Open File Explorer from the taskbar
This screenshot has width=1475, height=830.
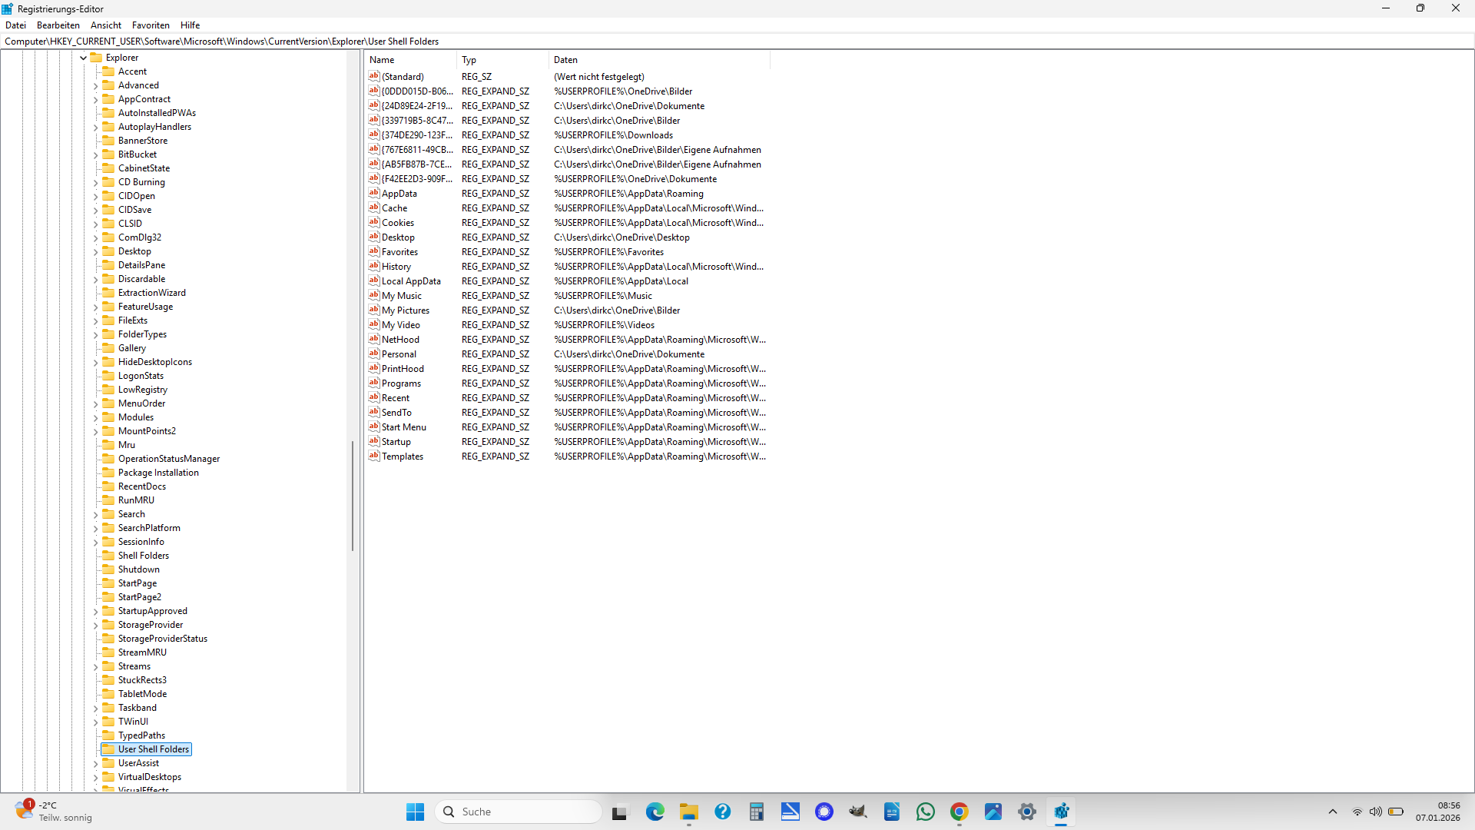tap(689, 812)
